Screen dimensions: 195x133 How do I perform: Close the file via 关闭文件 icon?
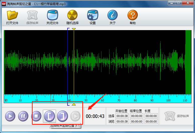point(52,17)
